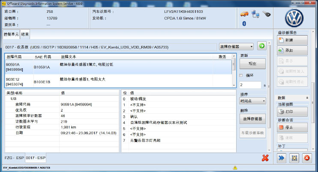This screenshot has width=318, height=172.
Task: Click status bit row 确认
Action: point(179,117)
